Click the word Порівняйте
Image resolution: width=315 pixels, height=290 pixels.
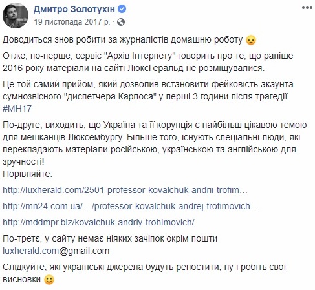pos(27,174)
